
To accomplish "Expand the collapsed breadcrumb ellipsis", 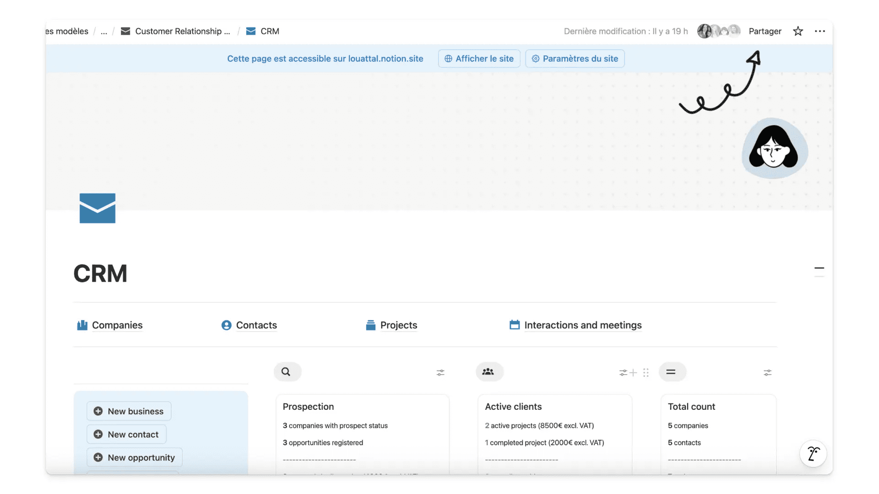I will [x=104, y=31].
